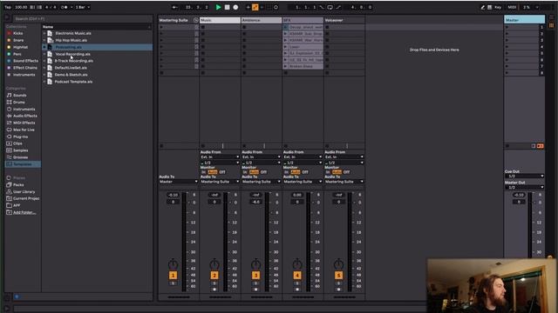
Task: Click the 100.00 tempo field
Action: click(21, 7)
